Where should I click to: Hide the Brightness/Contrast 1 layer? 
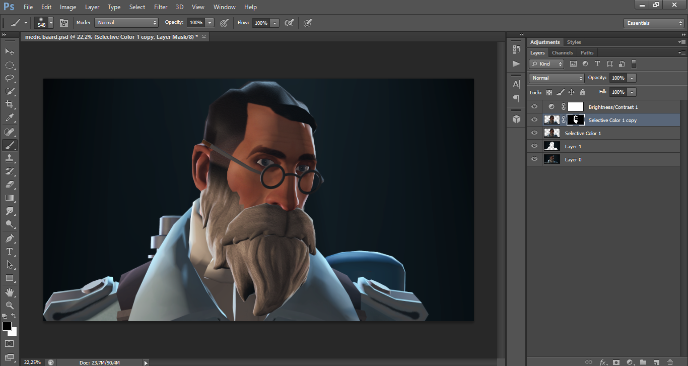(534, 107)
